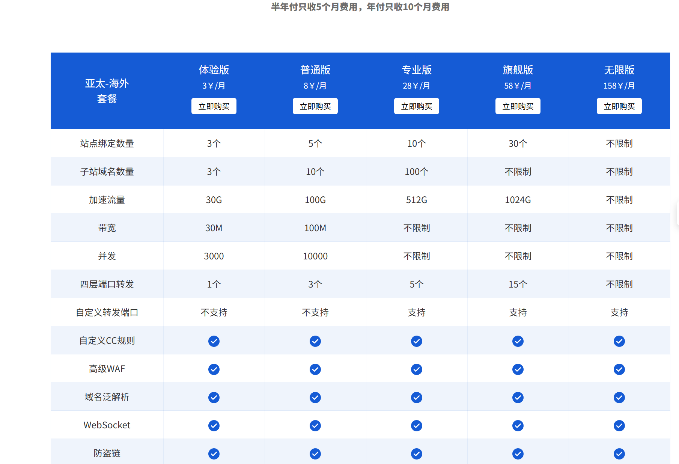Click the 域名泛解析 checkmark for 专业版
Viewport: 679px width, 464px height.
click(416, 397)
